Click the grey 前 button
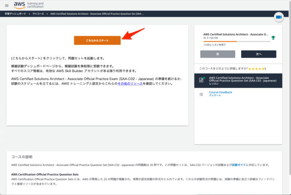 click(x=217, y=54)
